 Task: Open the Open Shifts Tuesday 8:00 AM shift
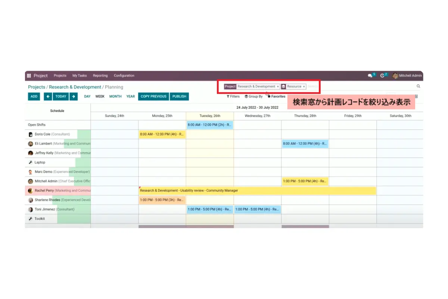coord(210,125)
